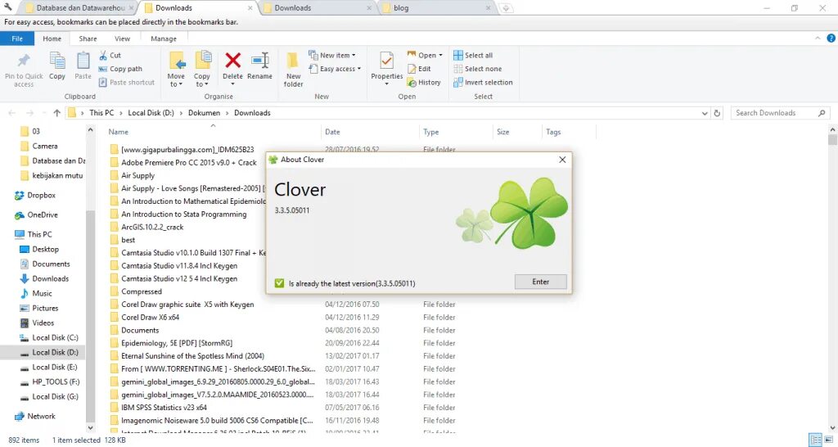Select Music in the navigation pane
838x447 pixels.
coord(42,294)
